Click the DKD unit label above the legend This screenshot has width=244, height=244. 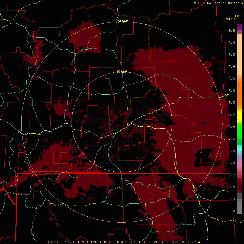(x=238, y=16)
